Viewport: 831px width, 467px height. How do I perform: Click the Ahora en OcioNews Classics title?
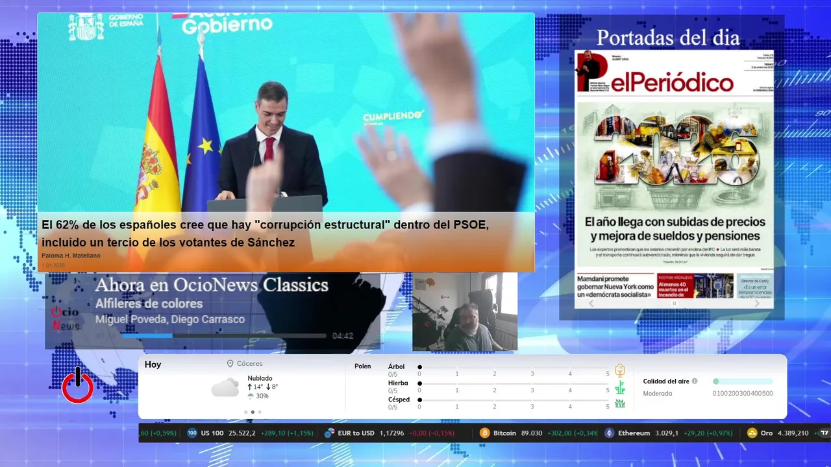pos(212,285)
